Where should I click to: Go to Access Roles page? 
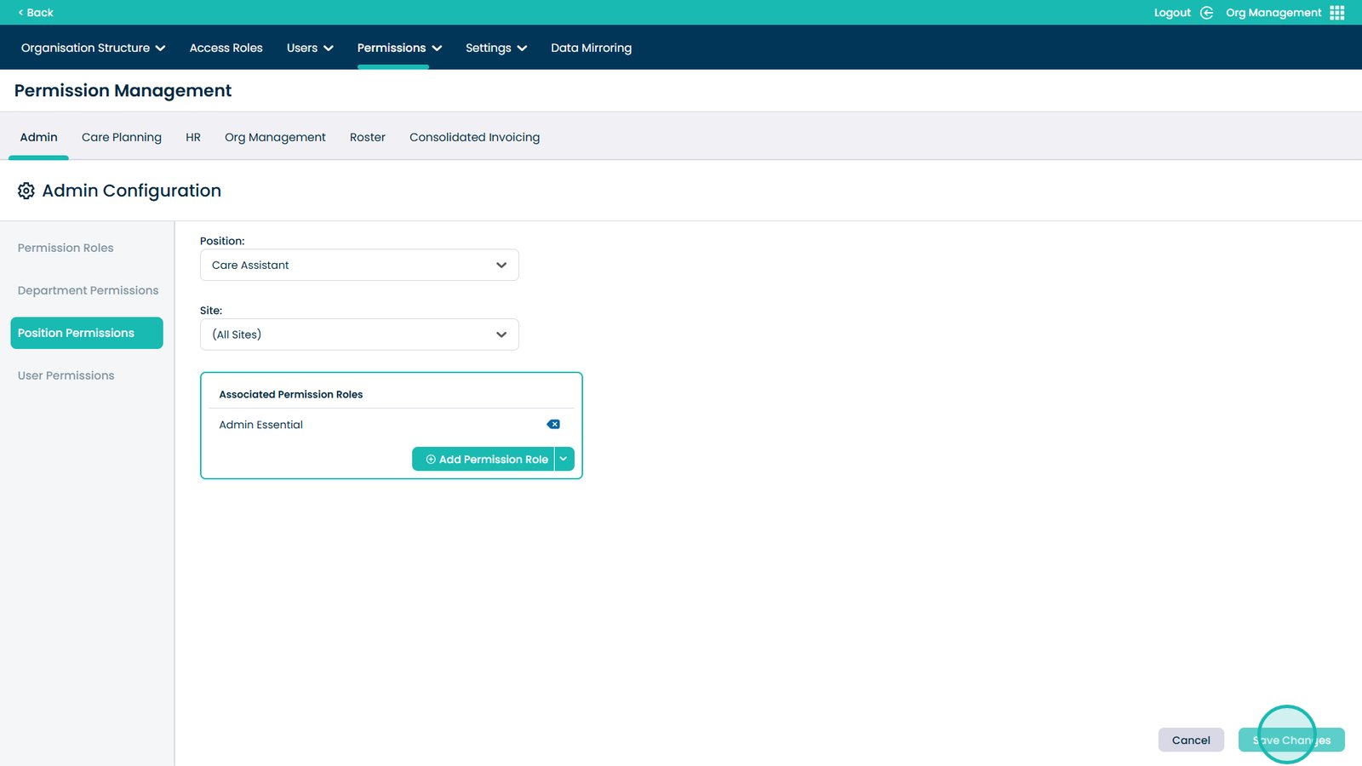pos(226,48)
